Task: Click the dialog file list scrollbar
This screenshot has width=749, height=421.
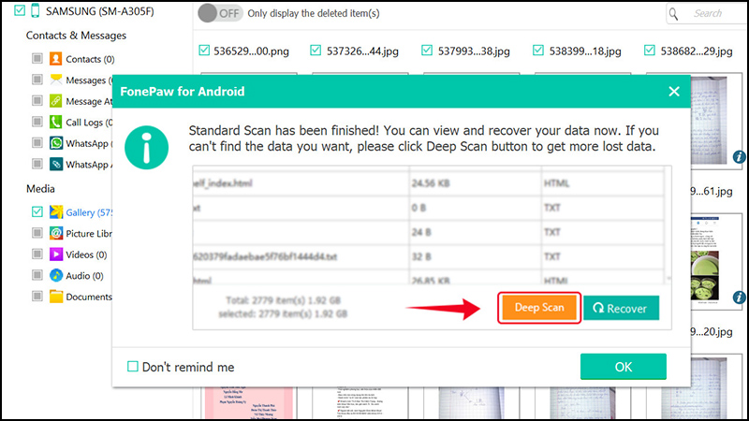Action: coord(668,225)
